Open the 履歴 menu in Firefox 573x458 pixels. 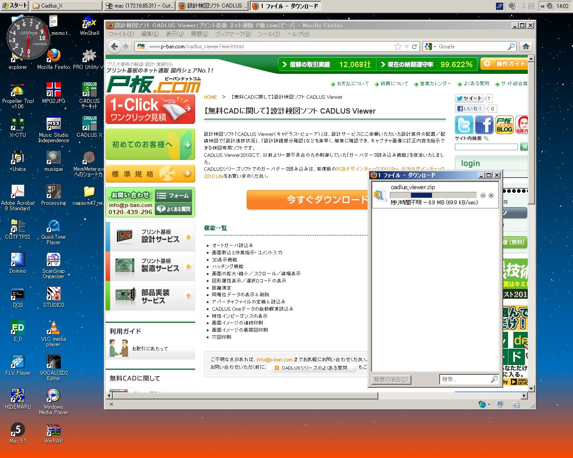(x=200, y=34)
